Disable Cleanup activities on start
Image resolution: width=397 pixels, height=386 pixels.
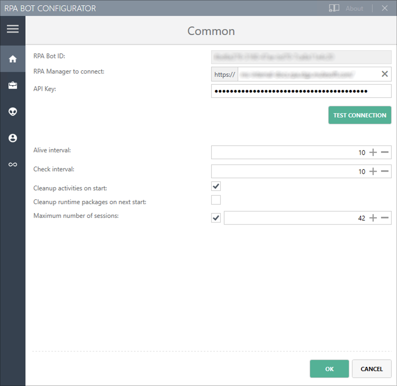[x=215, y=186]
